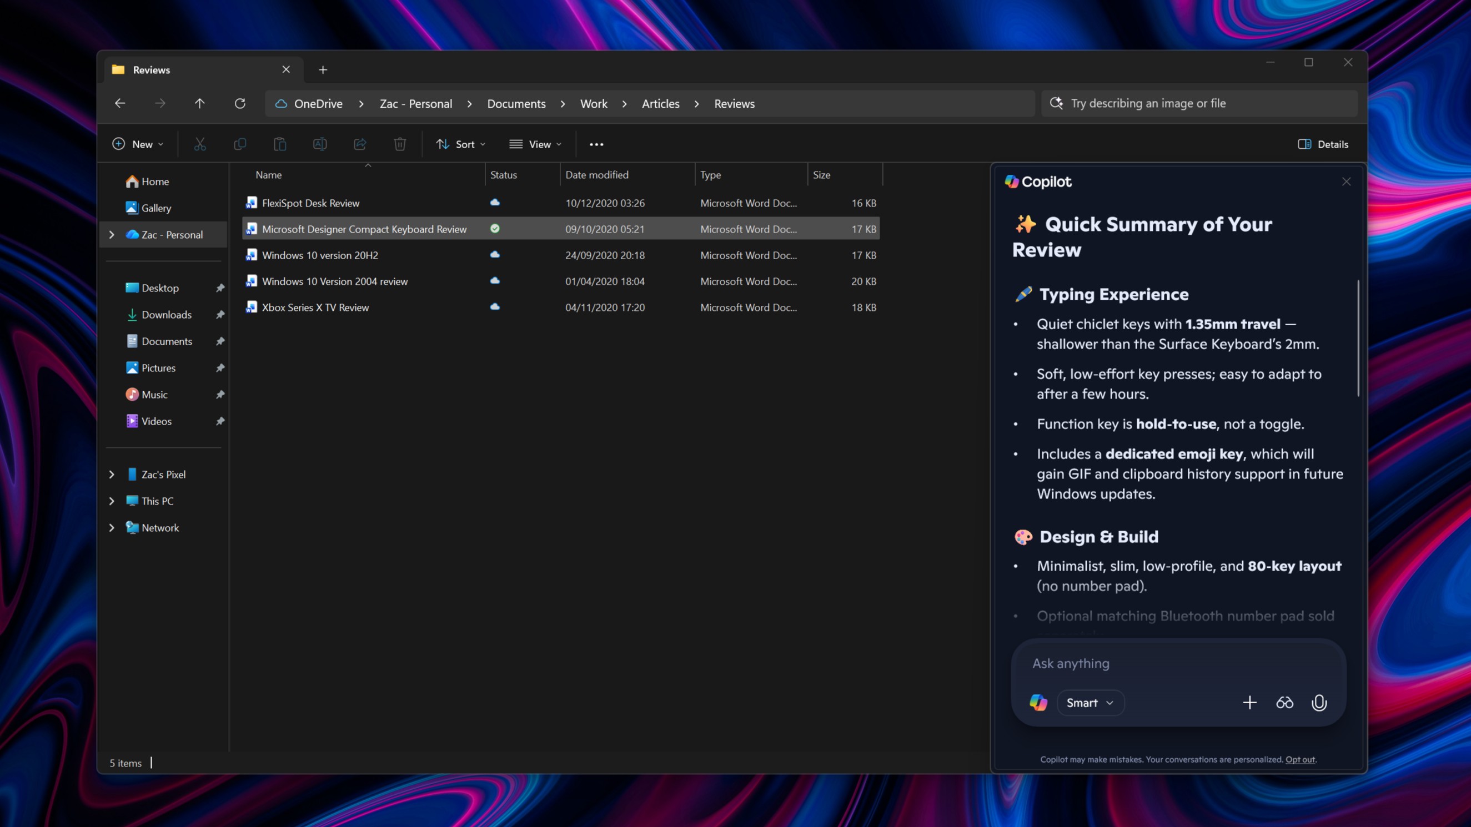The height and width of the screenshot is (827, 1471).
Task: Share the file via the Share icon
Action: (x=360, y=144)
